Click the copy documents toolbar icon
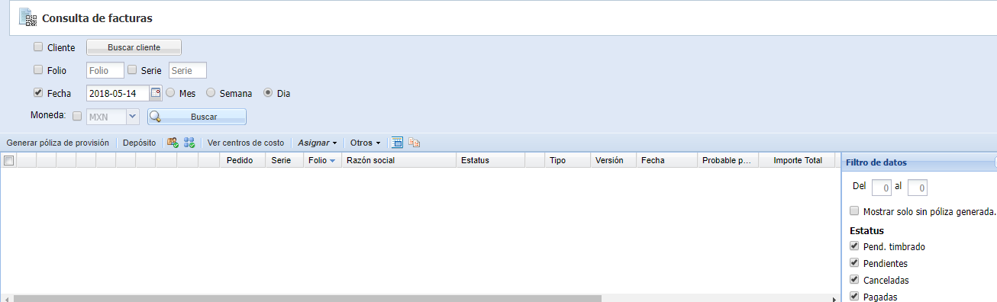The height and width of the screenshot is (302, 997). (415, 143)
